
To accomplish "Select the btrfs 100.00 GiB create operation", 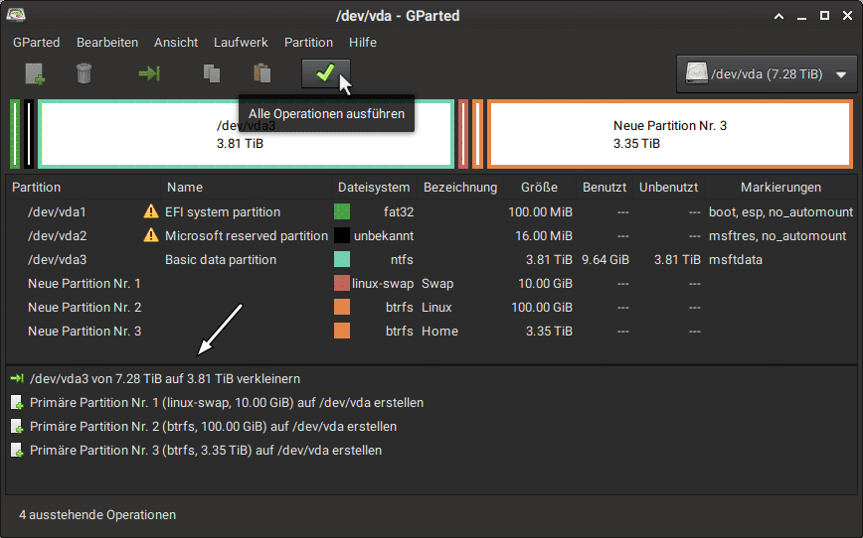I will [x=213, y=427].
